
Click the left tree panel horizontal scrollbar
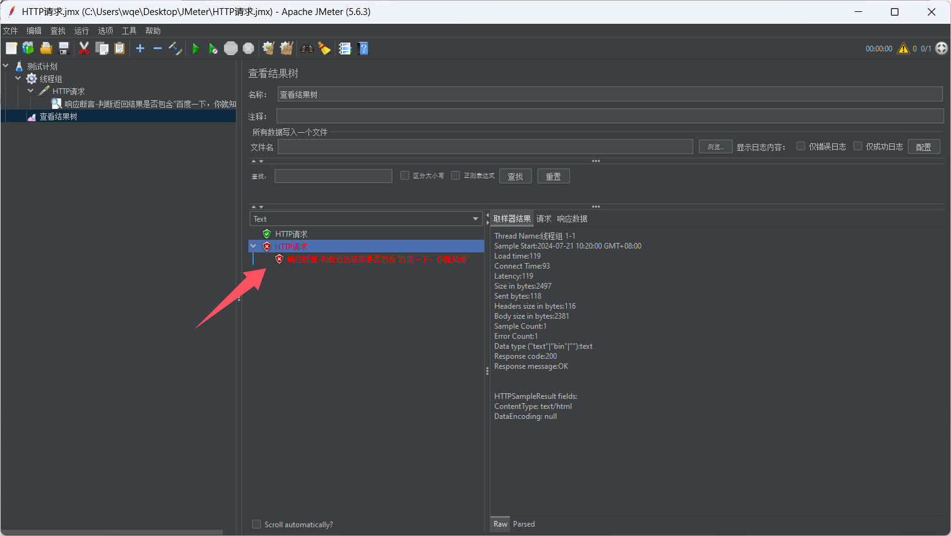(113, 532)
